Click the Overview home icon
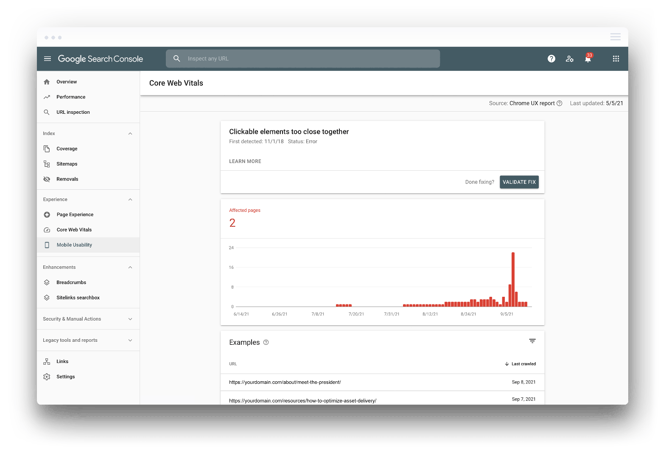The width and height of the screenshot is (666, 456). [47, 82]
